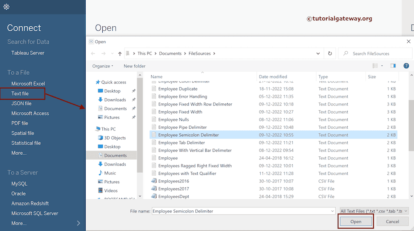The image size is (414, 231).
Task: Choose Oracle server connector
Action: click(19, 193)
